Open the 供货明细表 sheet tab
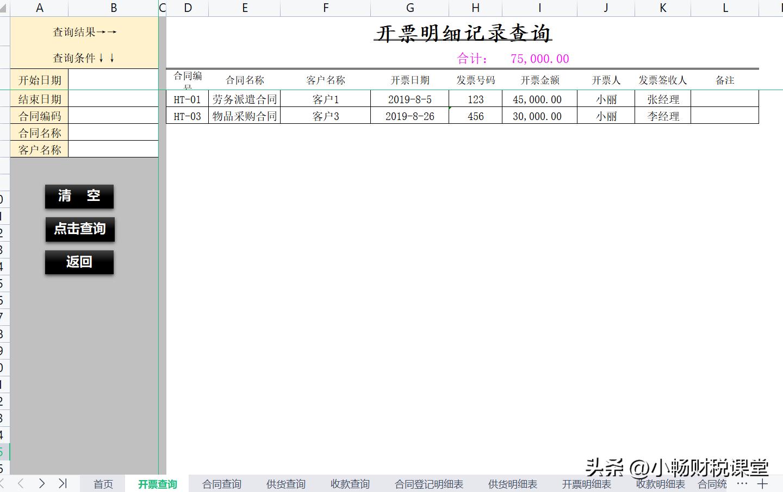783x492 pixels. [512, 484]
